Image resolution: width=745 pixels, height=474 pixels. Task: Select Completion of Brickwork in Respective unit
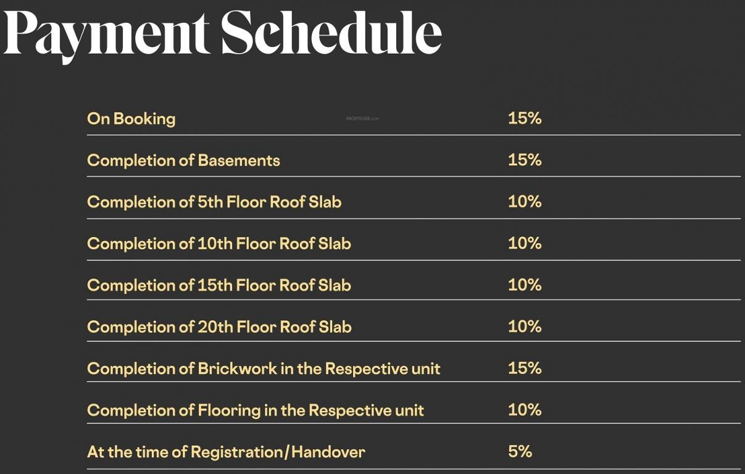(x=264, y=368)
